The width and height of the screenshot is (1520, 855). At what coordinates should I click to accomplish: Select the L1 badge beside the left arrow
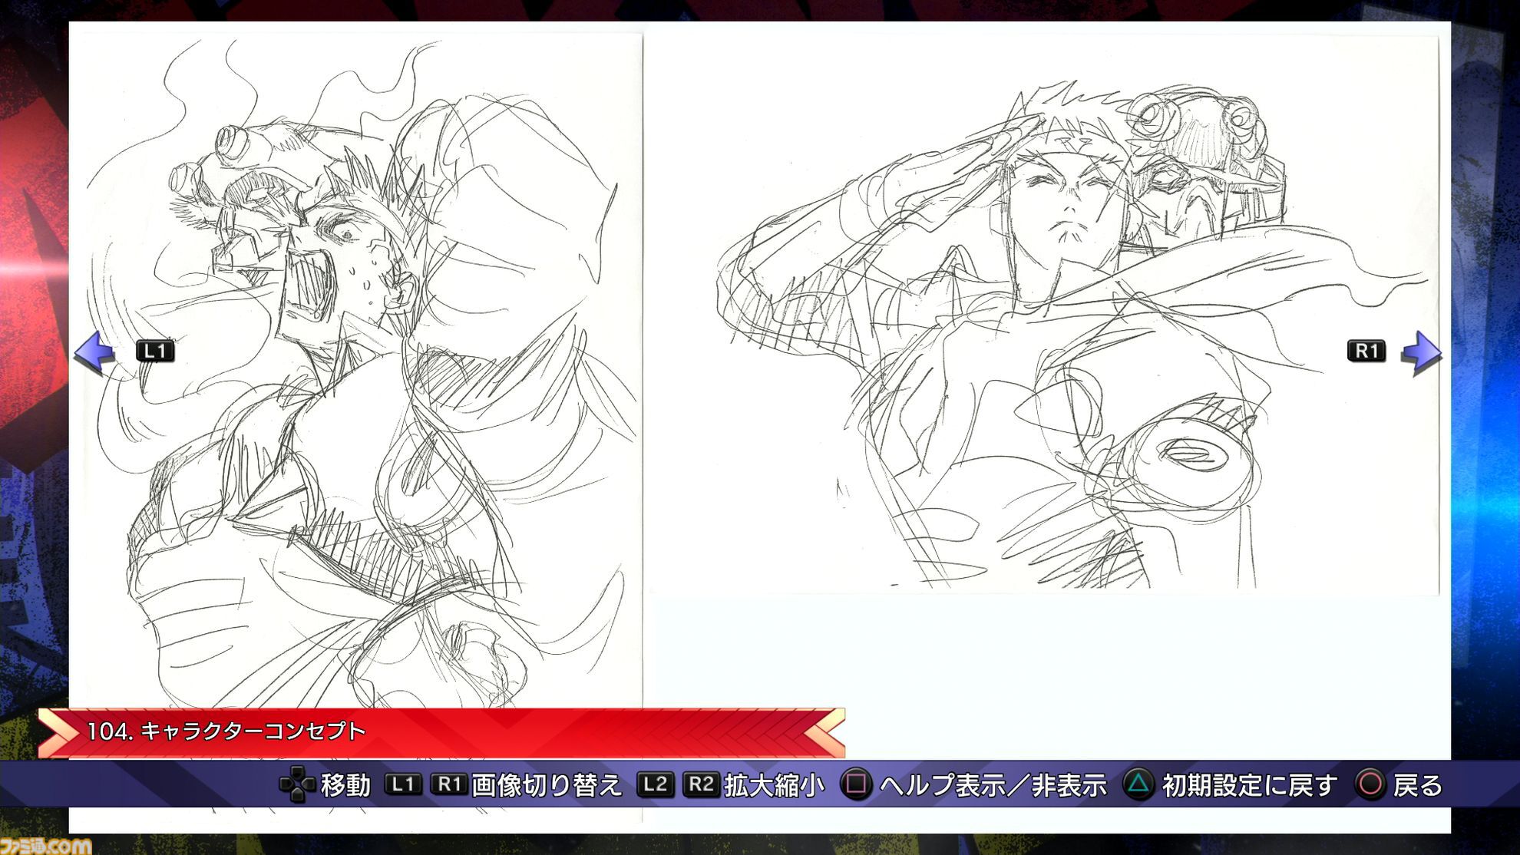(x=155, y=352)
